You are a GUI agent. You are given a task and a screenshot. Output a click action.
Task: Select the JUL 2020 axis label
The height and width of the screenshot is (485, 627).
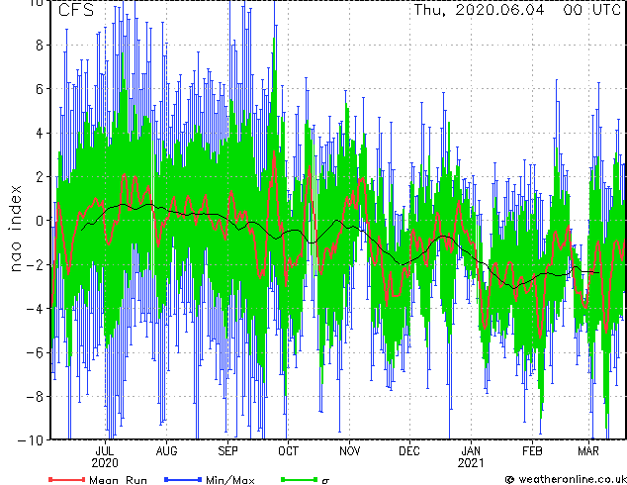point(105,456)
